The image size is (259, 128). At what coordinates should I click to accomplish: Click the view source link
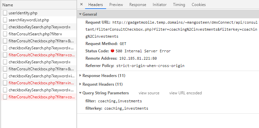149,93
